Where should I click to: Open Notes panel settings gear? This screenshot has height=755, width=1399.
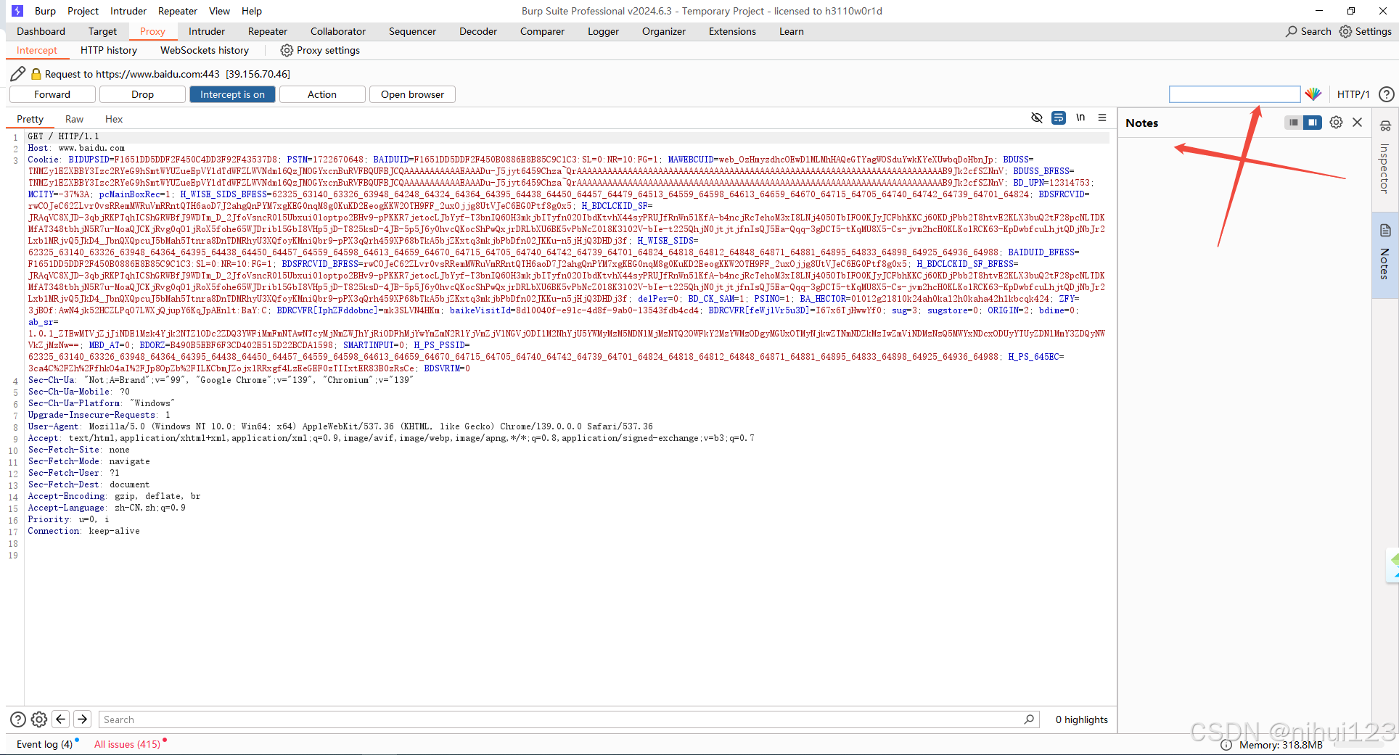pyautogui.click(x=1336, y=123)
